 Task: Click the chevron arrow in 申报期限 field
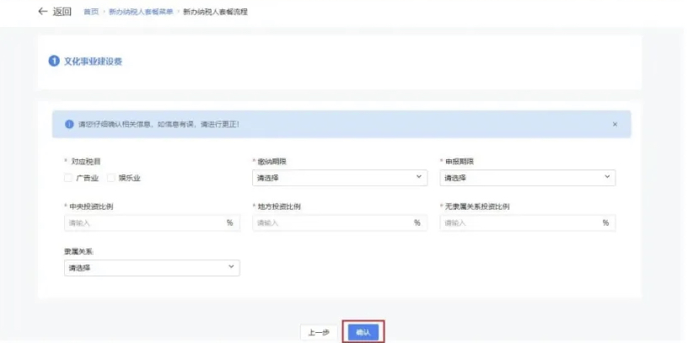coord(607,177)
